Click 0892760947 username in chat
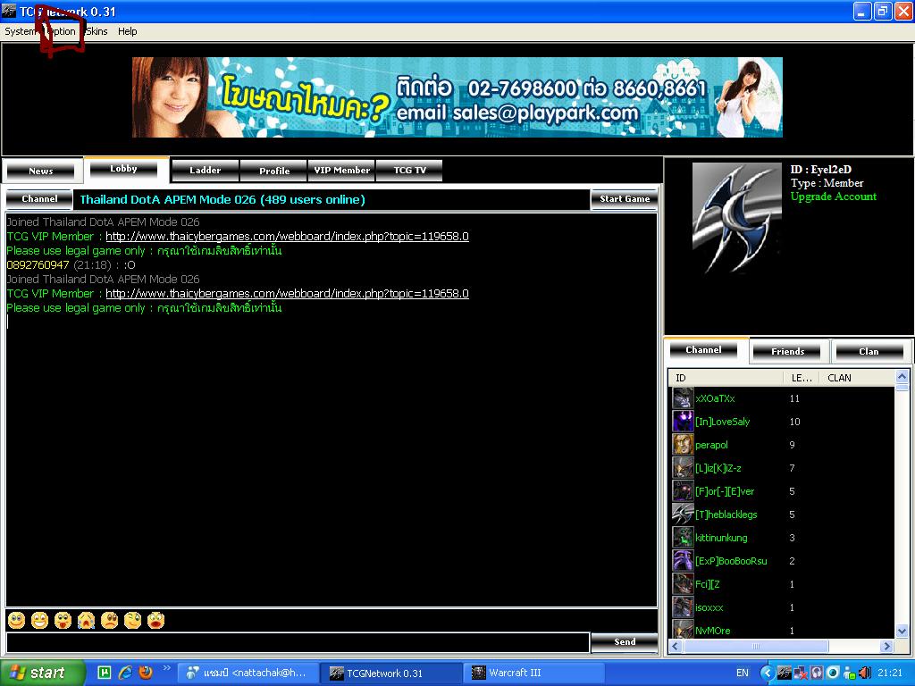Screen dimensions: 915x686 (x=38, y=264)
